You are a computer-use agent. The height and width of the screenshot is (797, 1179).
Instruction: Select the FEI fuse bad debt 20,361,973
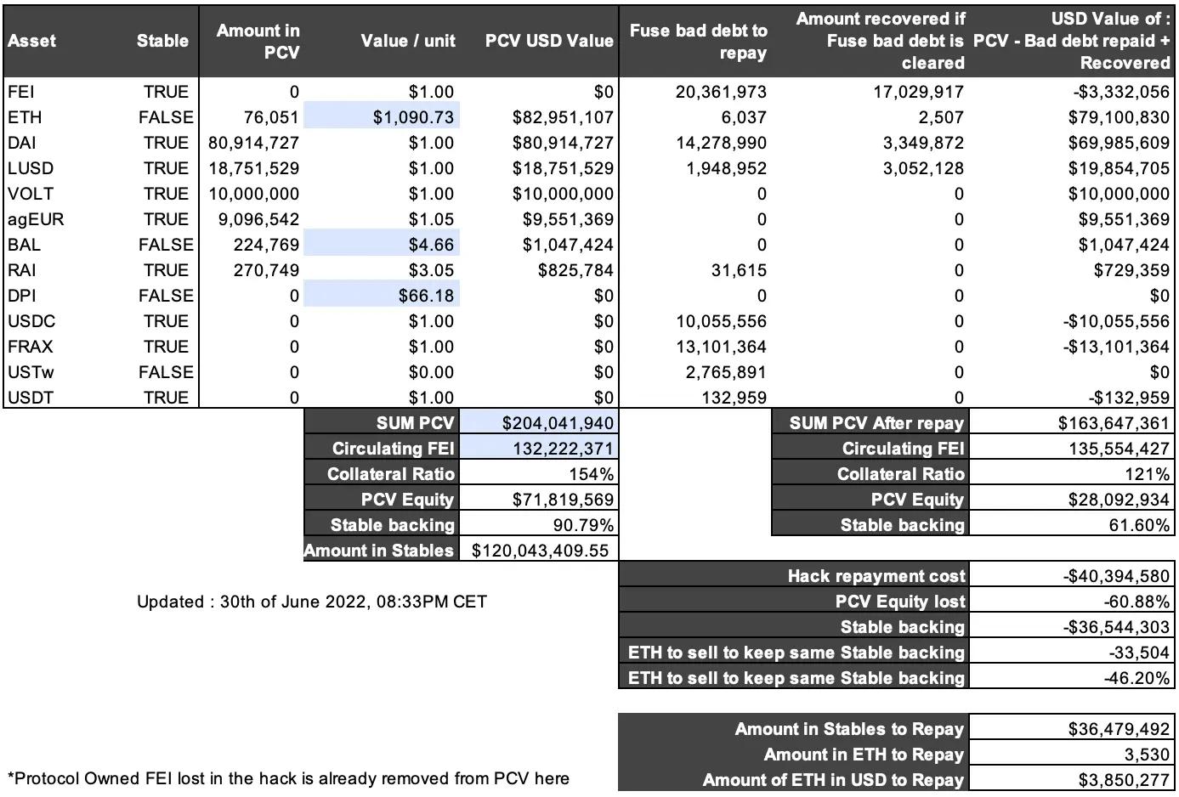[721, 92]
